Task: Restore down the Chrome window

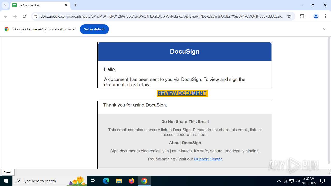Action: coord(313,5)
